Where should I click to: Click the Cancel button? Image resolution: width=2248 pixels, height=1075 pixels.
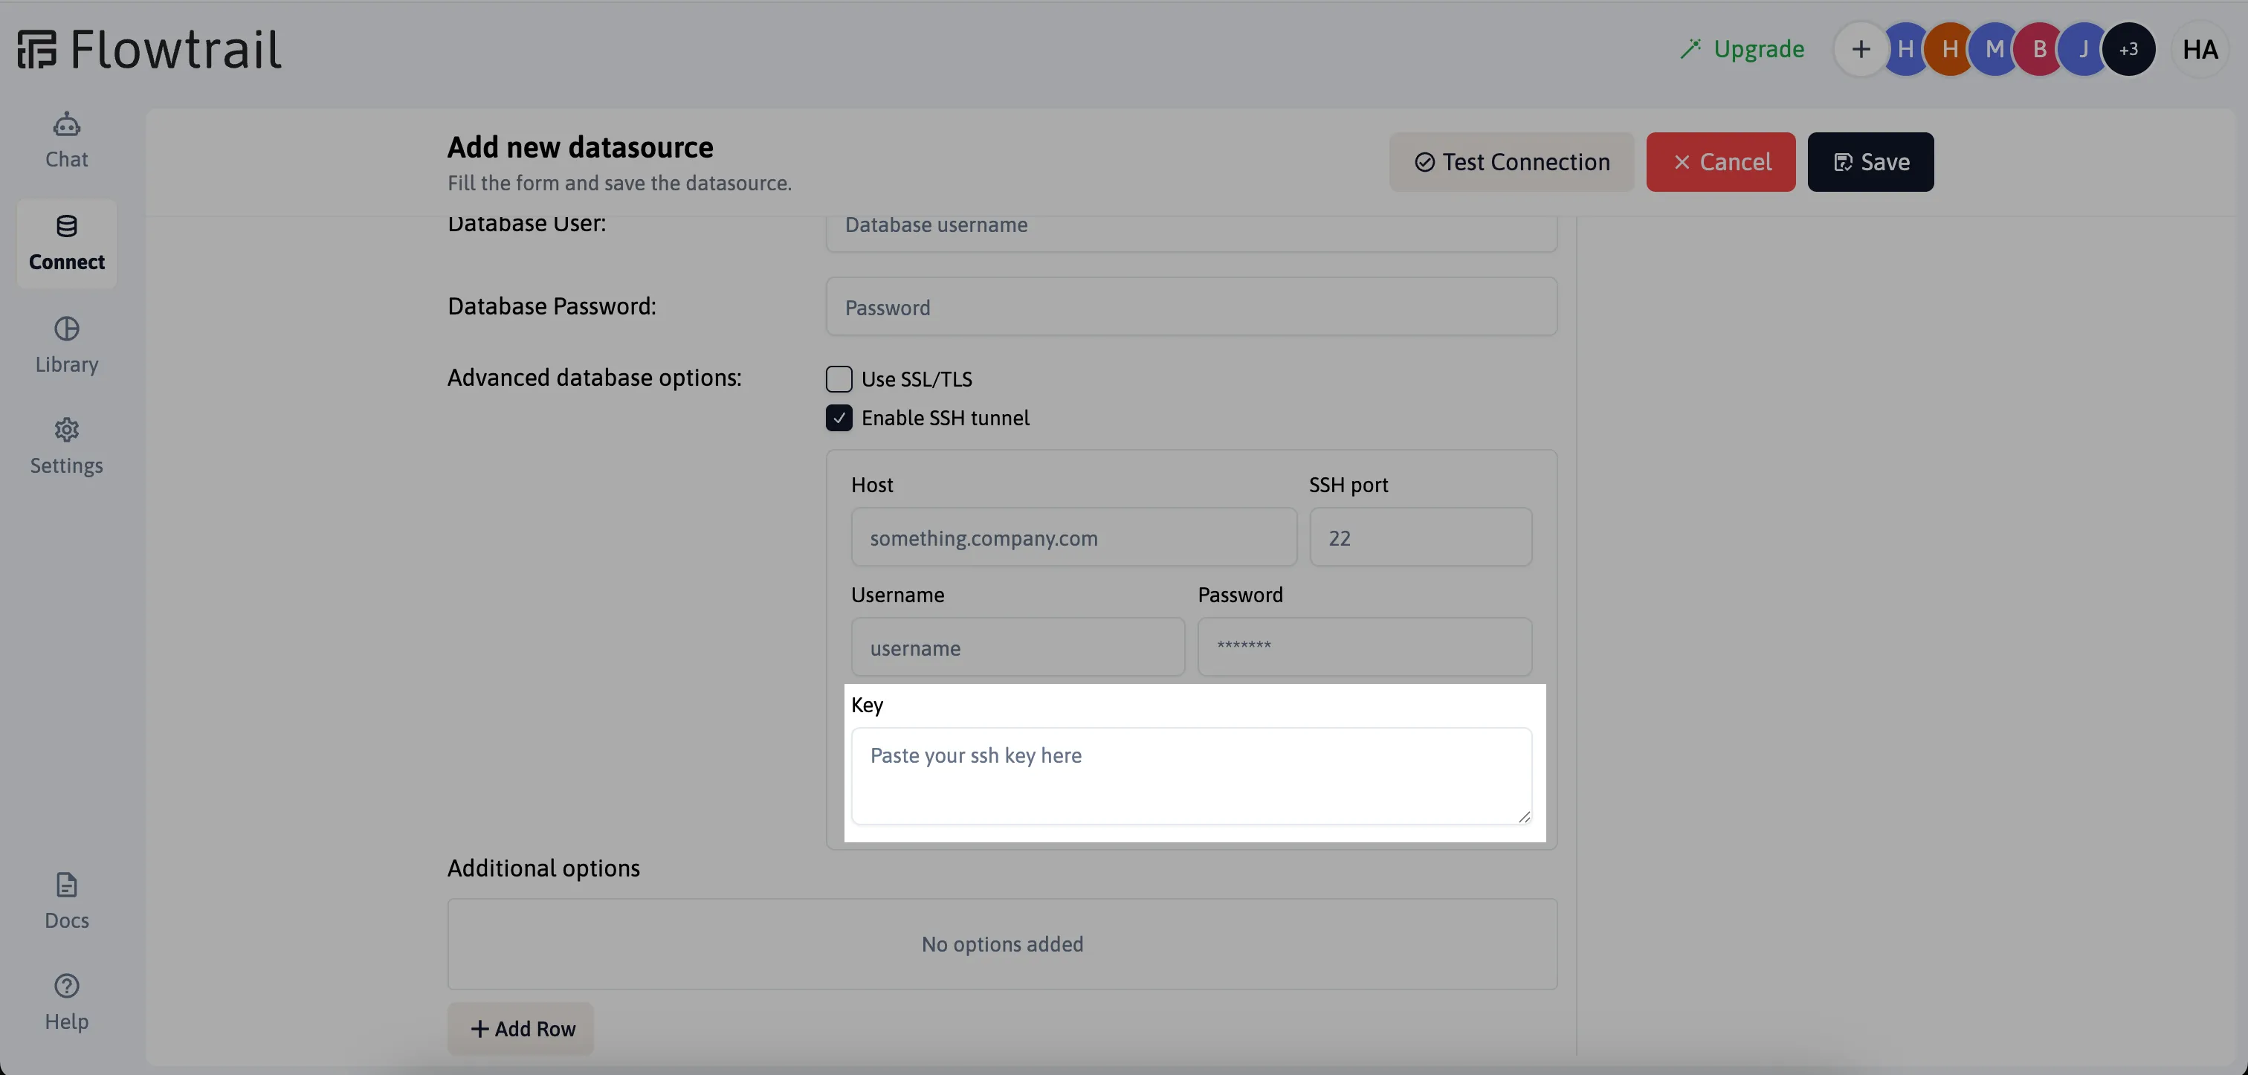pyautogui.click(x=1722, y=162)
